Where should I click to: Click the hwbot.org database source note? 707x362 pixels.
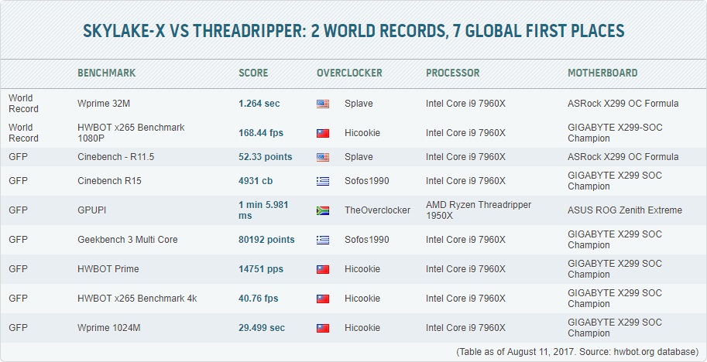[x=578, y=352]
